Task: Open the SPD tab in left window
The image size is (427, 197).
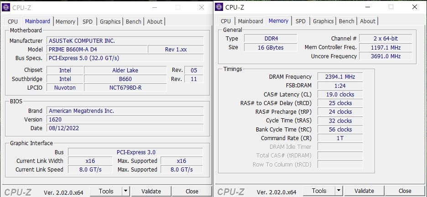Action: pos(87,21)
